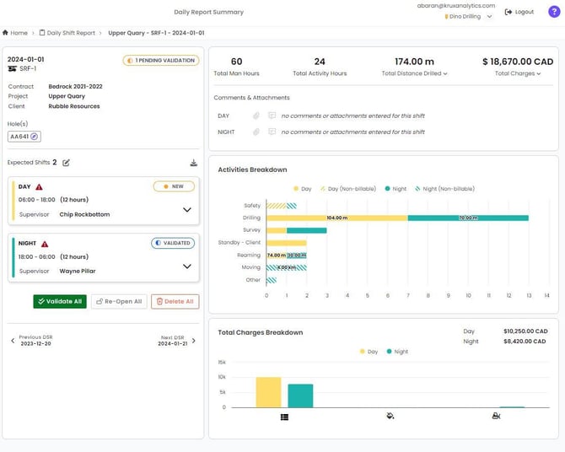The height and width of the screenshot is (452, 565).
Task: Click the purple help question mark icon
Action: pyautogui.click(x=553, y=12)
